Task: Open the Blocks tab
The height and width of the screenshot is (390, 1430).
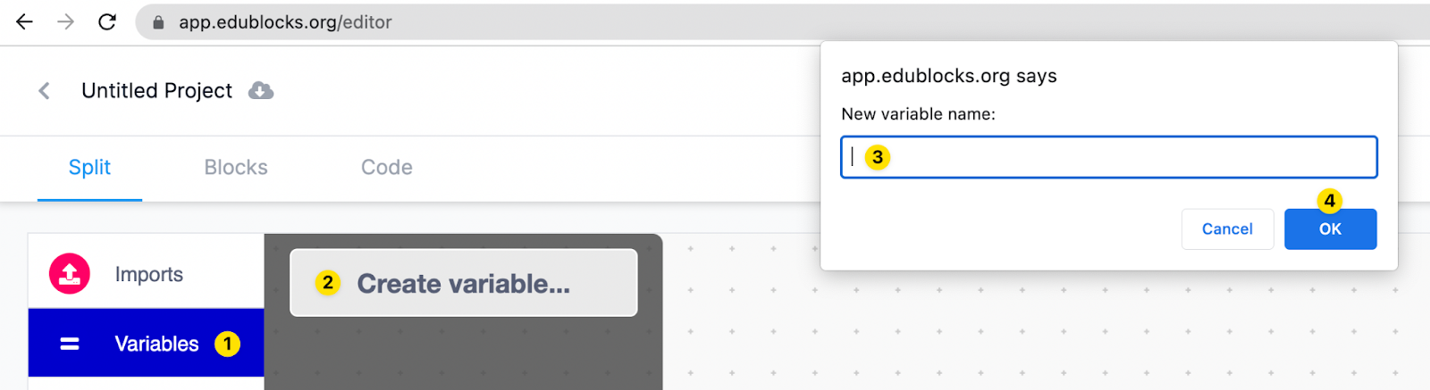Action: click(236, 168)
